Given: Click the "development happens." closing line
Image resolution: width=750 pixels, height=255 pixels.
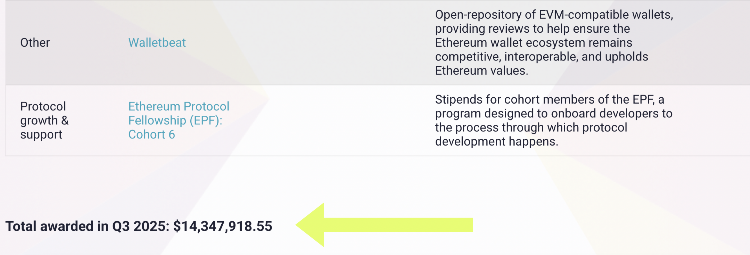Looking at the screenshot, I should tap(497, 142).
